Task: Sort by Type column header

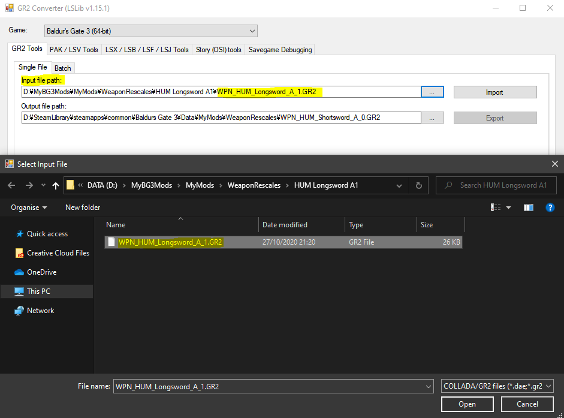Action: 381,225
